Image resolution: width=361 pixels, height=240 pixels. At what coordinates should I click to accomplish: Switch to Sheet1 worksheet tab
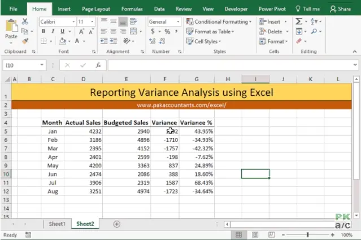tap(57, 224)
